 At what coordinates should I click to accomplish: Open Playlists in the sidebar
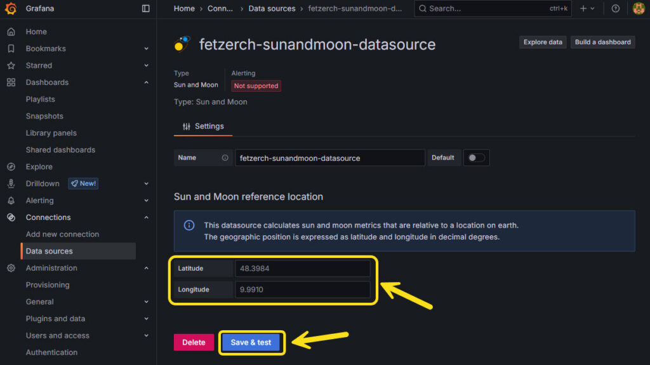(x=40, y=99)
